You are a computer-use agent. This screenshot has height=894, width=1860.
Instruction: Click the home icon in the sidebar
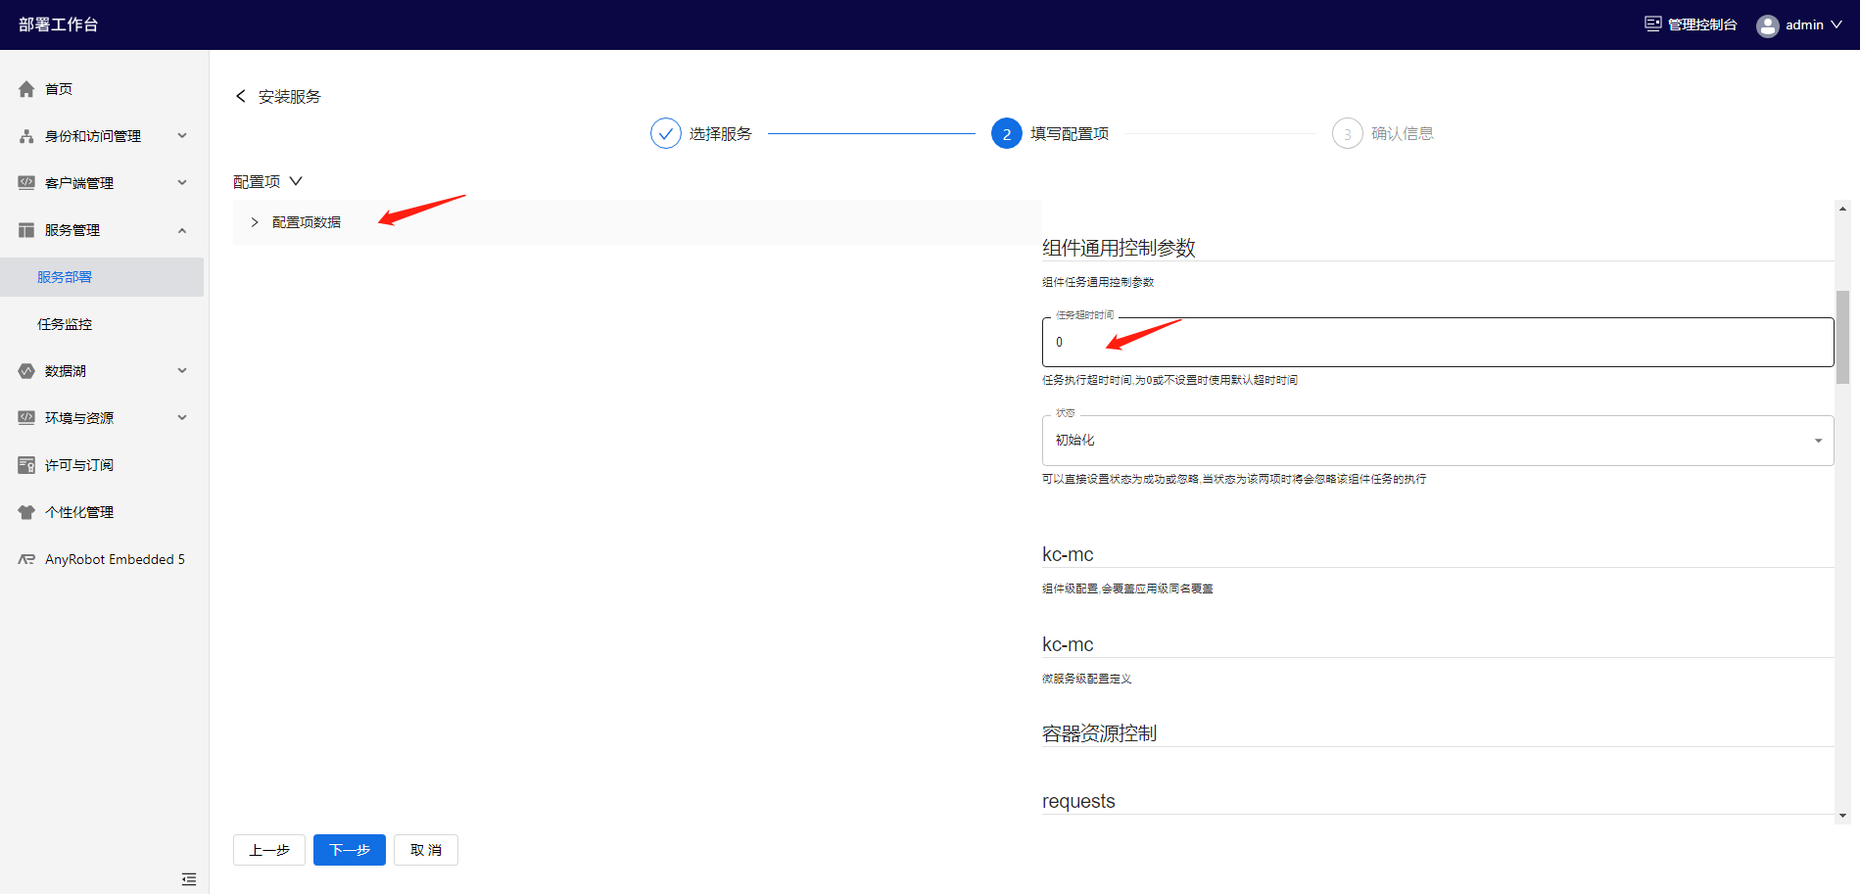pos(26,89)
